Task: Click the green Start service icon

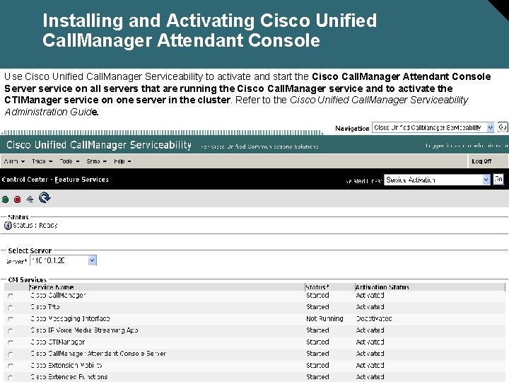Action: (5, 199)
